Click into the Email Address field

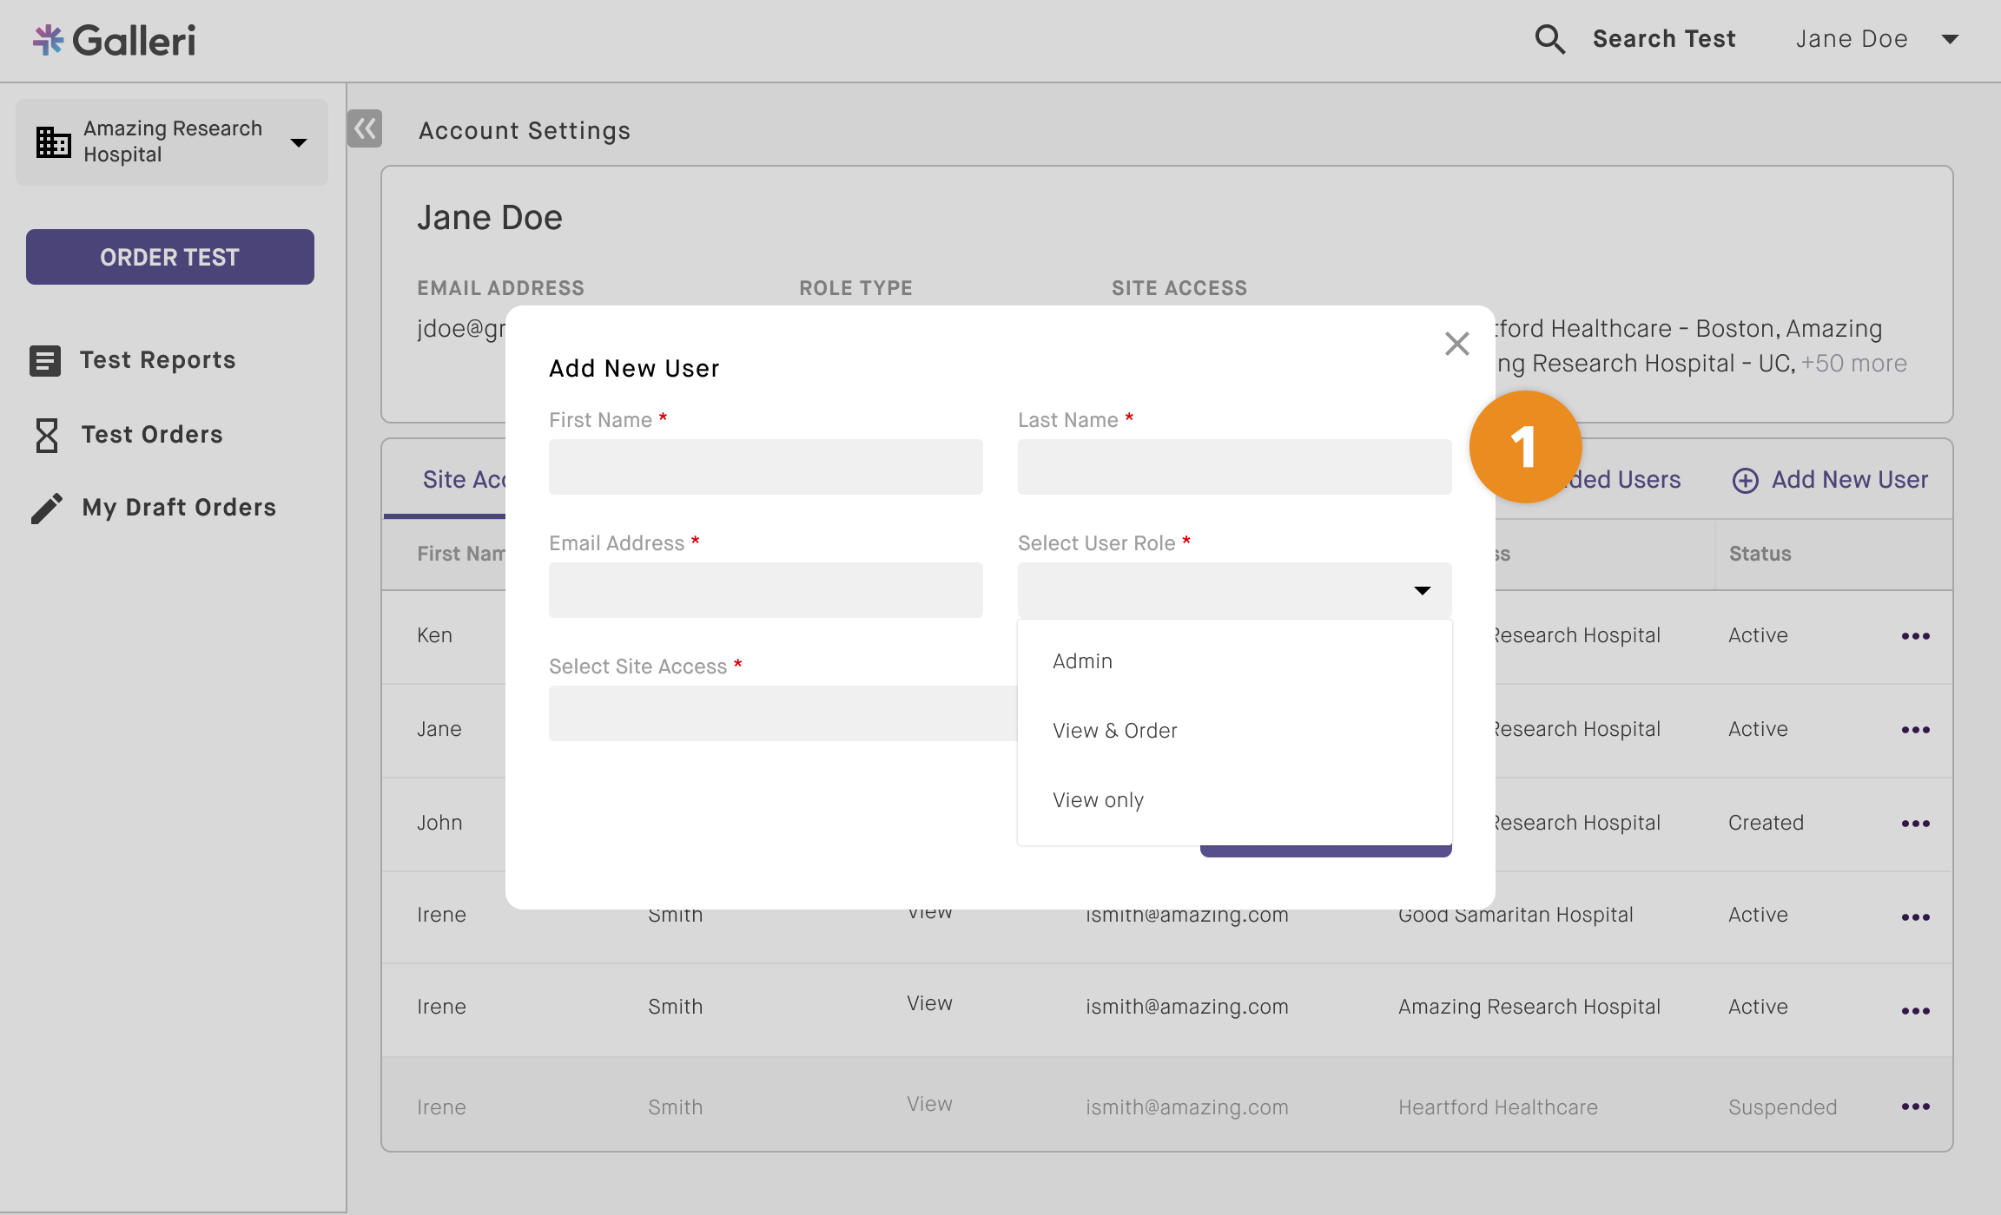(765, 590)
